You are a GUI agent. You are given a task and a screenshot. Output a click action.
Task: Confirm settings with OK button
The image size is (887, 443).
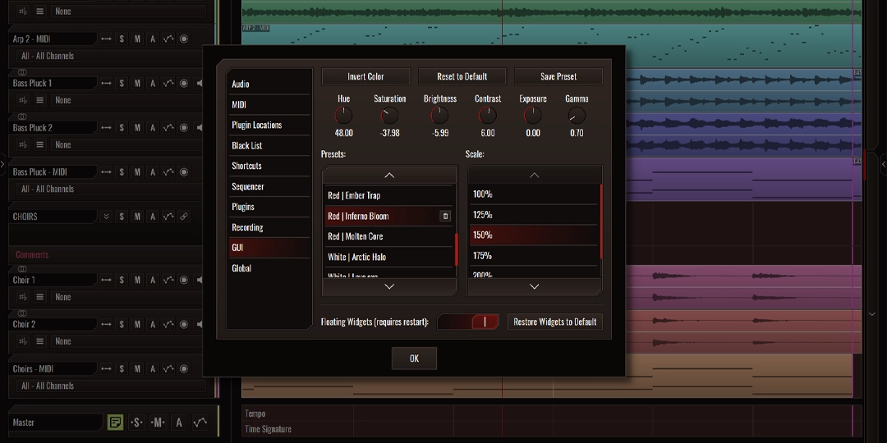coord(414,359)
